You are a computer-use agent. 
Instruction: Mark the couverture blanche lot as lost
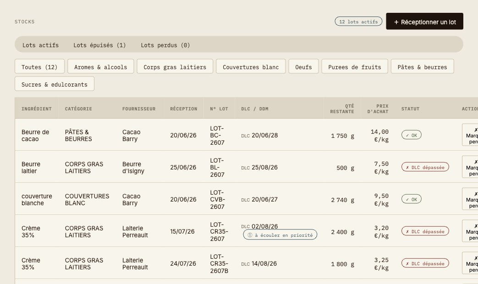pyautogui.click(x=470, y=199)
